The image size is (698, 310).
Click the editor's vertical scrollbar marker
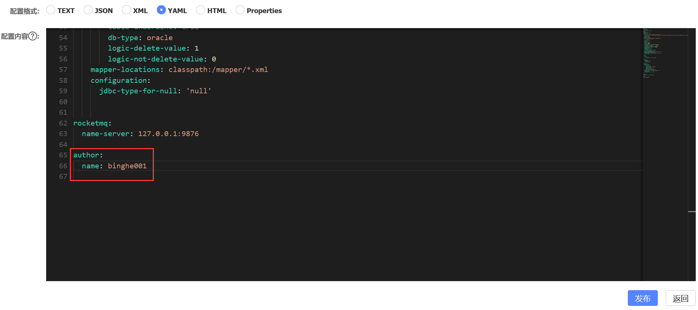point(692,212)
